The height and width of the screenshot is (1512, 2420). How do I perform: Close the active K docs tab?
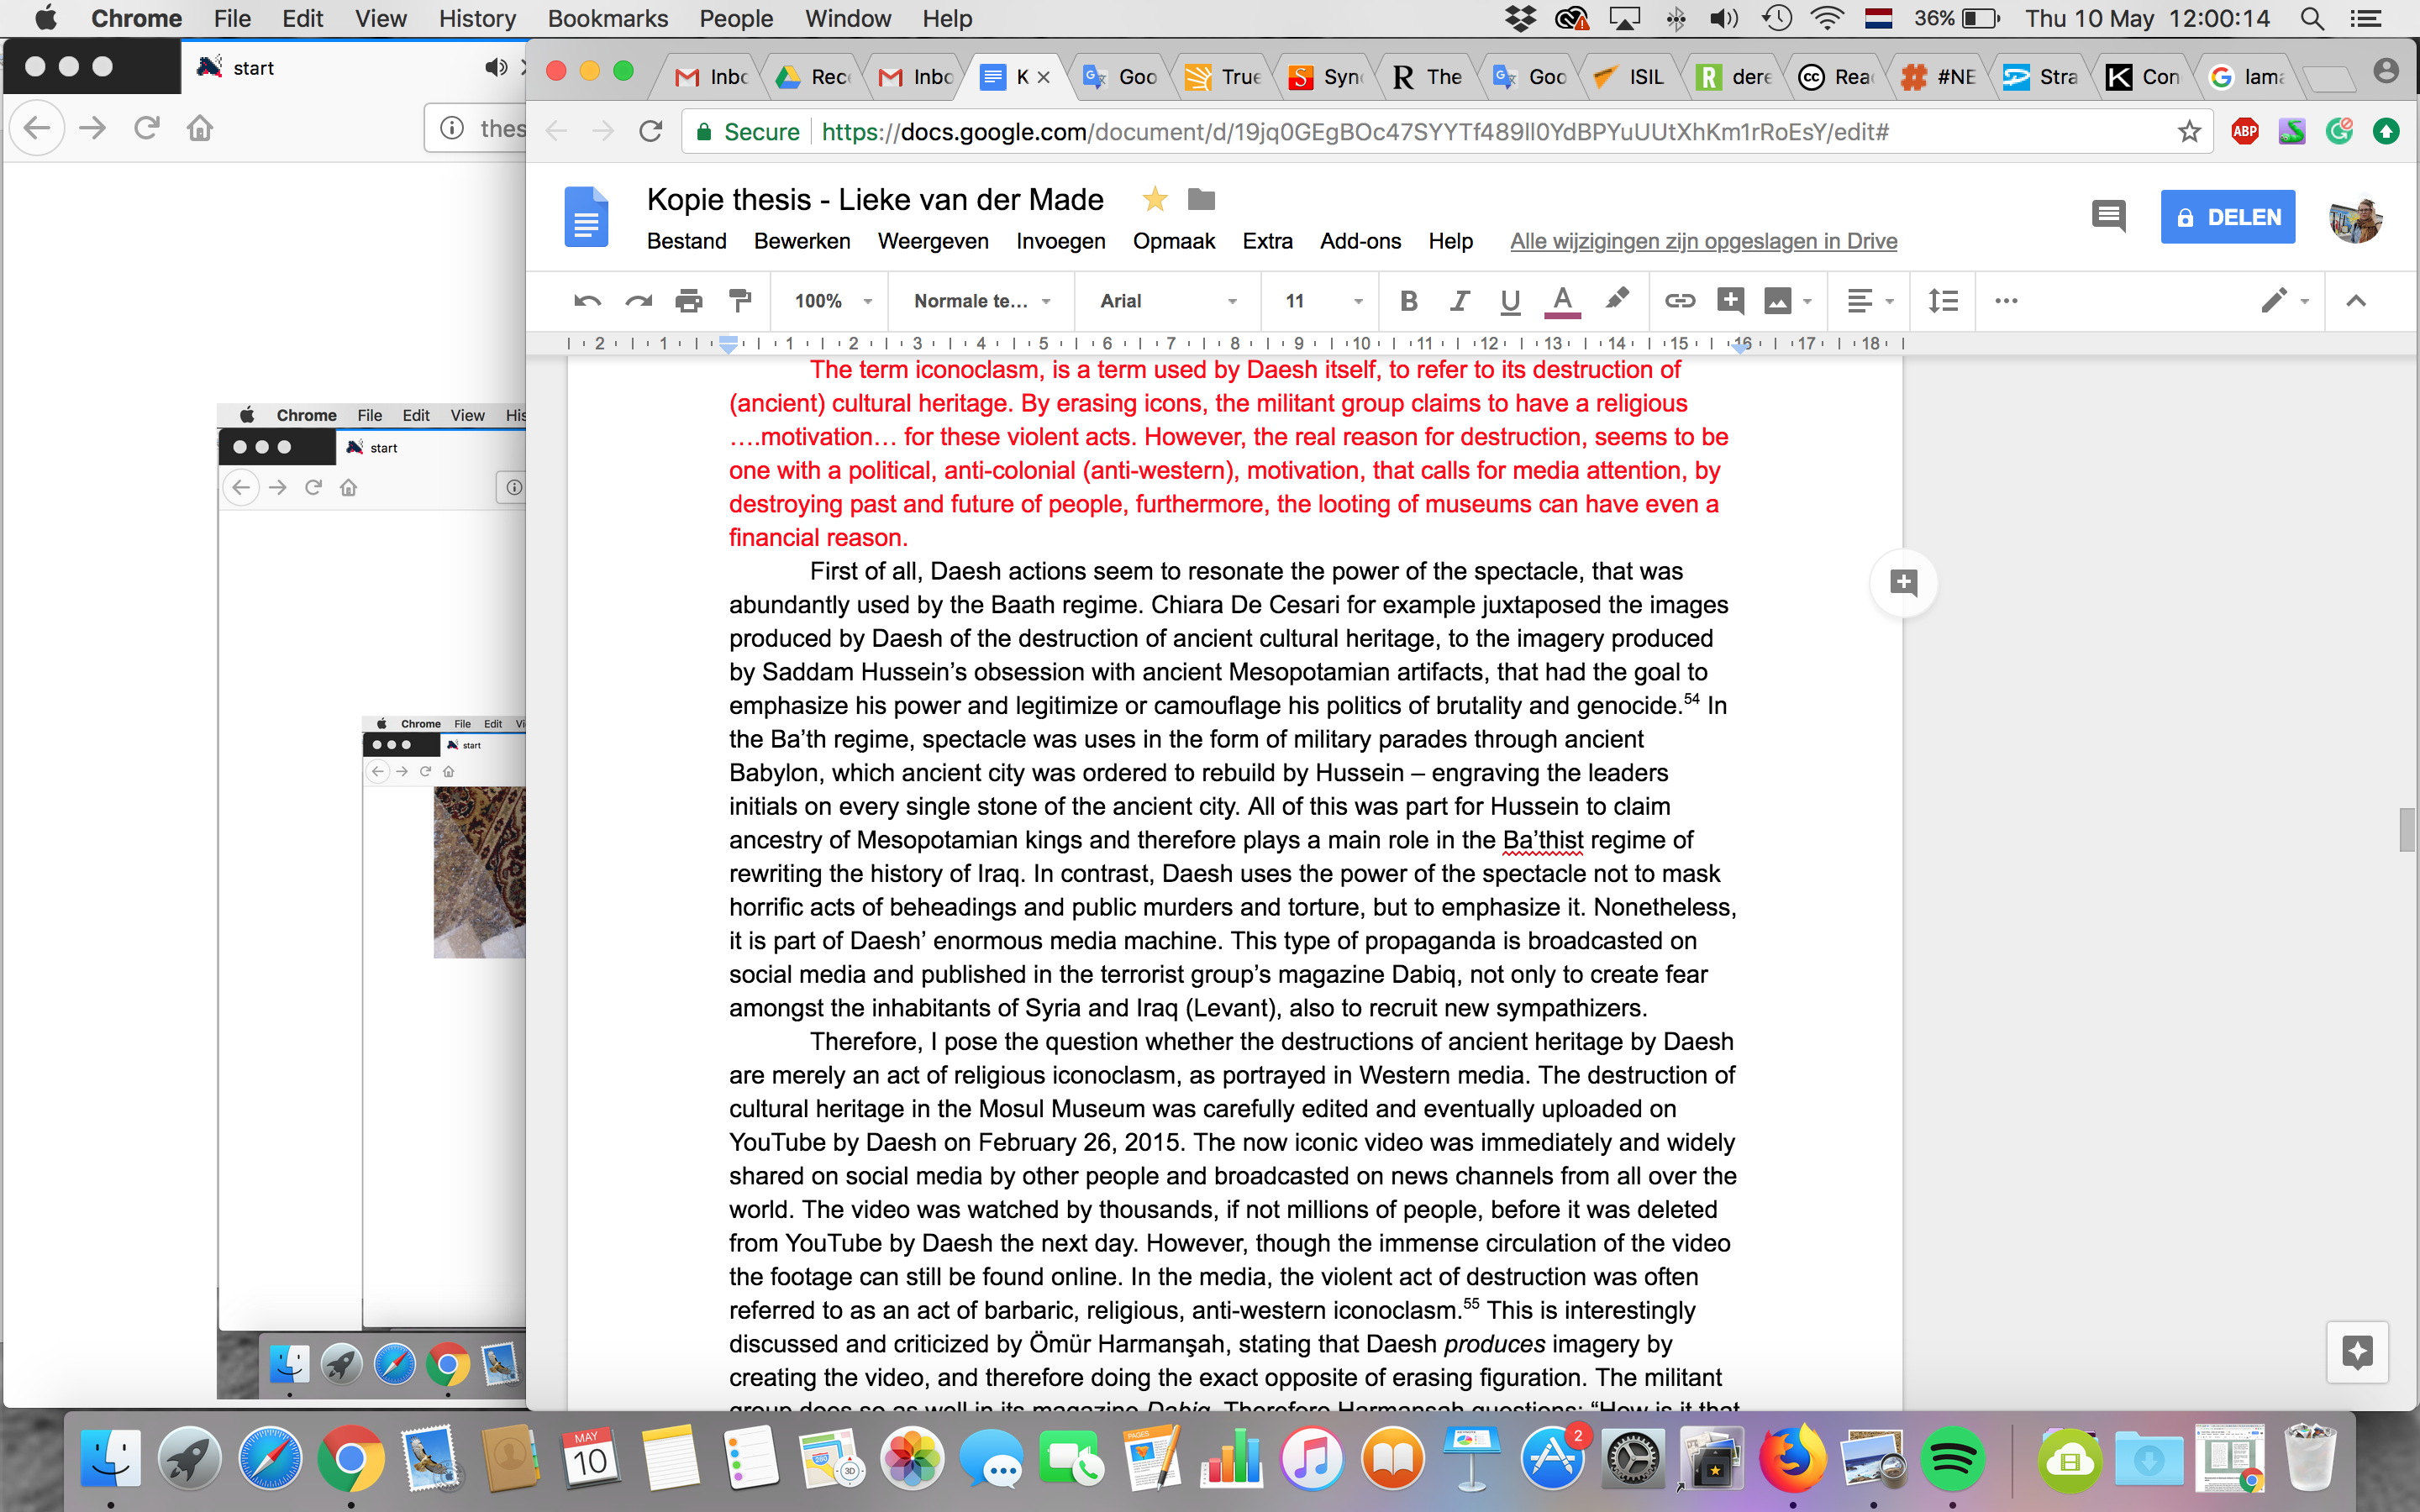(x=1043, y=77)
